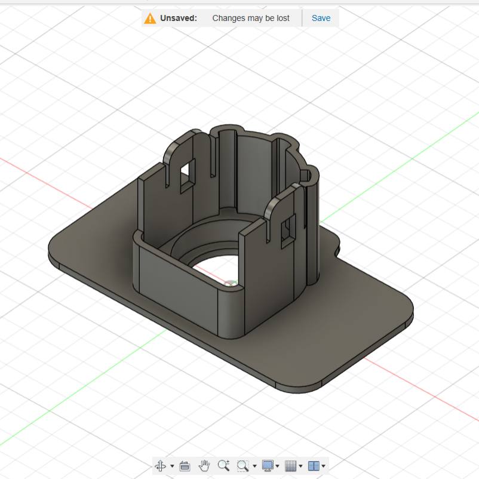Click the Save link in unsaved banner
This screenshot has width=479, height=479.
pos(321,19)
